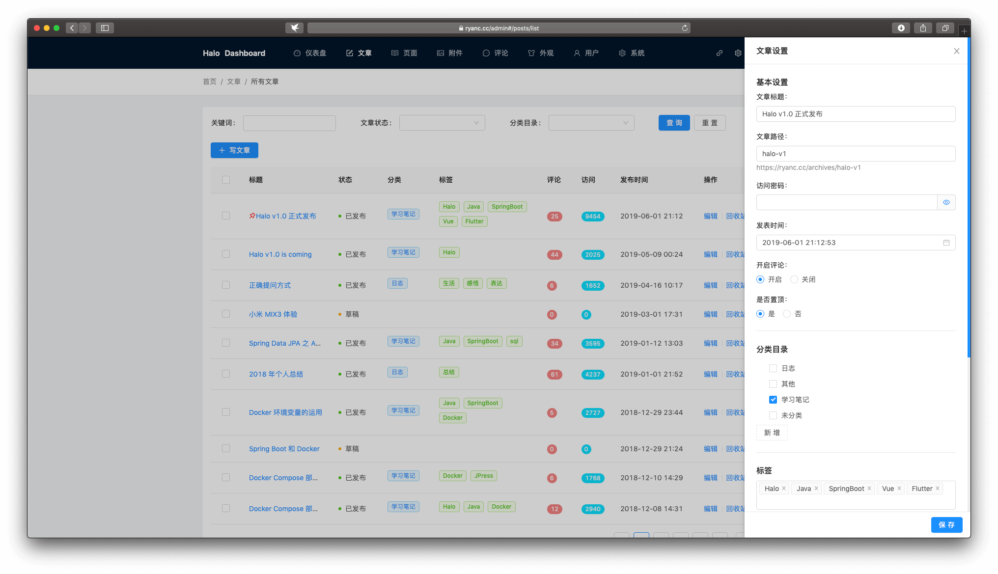Screen dimensions: 998x574
Task: Open the 评论 comments section
Action: pyautogui.click(x=496, y=53)
